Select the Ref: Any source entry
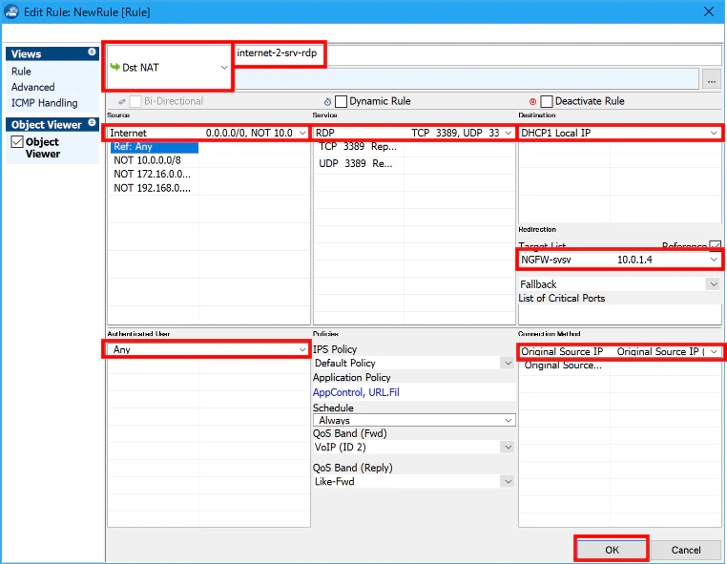Image resolution: width=727 pixels, height=564 pixels. pos(155,147)
